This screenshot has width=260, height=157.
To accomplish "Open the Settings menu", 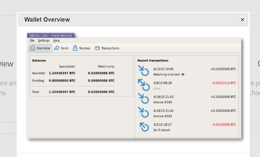I will (x=44, y=41).
